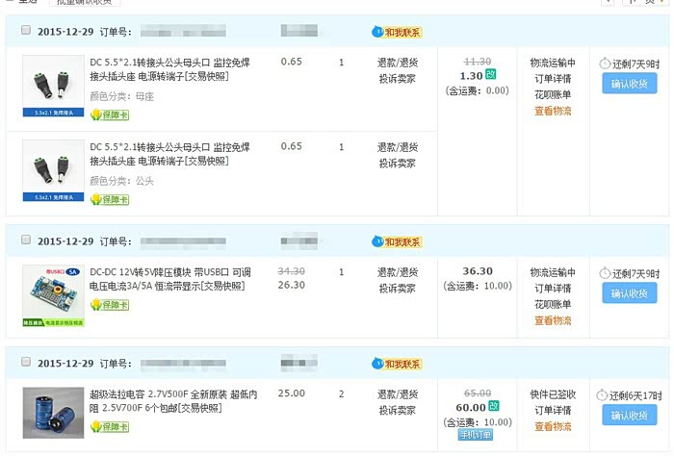This screenshot has height=456, width=674.
Task: Click 退款/退货 for the supercapacitor item
Action: (x=397, y=394)
